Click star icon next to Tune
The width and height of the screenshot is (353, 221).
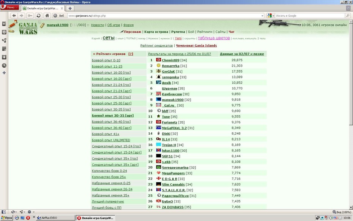pos(159,116)
